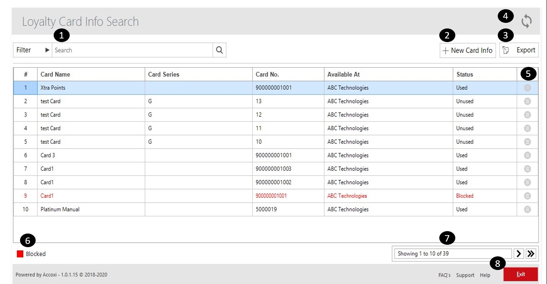Click card number 11 cell
This screenshot has height=284, width=547.
pos(288,128)
